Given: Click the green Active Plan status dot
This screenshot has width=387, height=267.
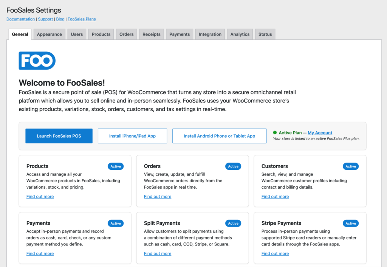Looking at the screenshot, I should pyautogui.click(x=275, y=133).
